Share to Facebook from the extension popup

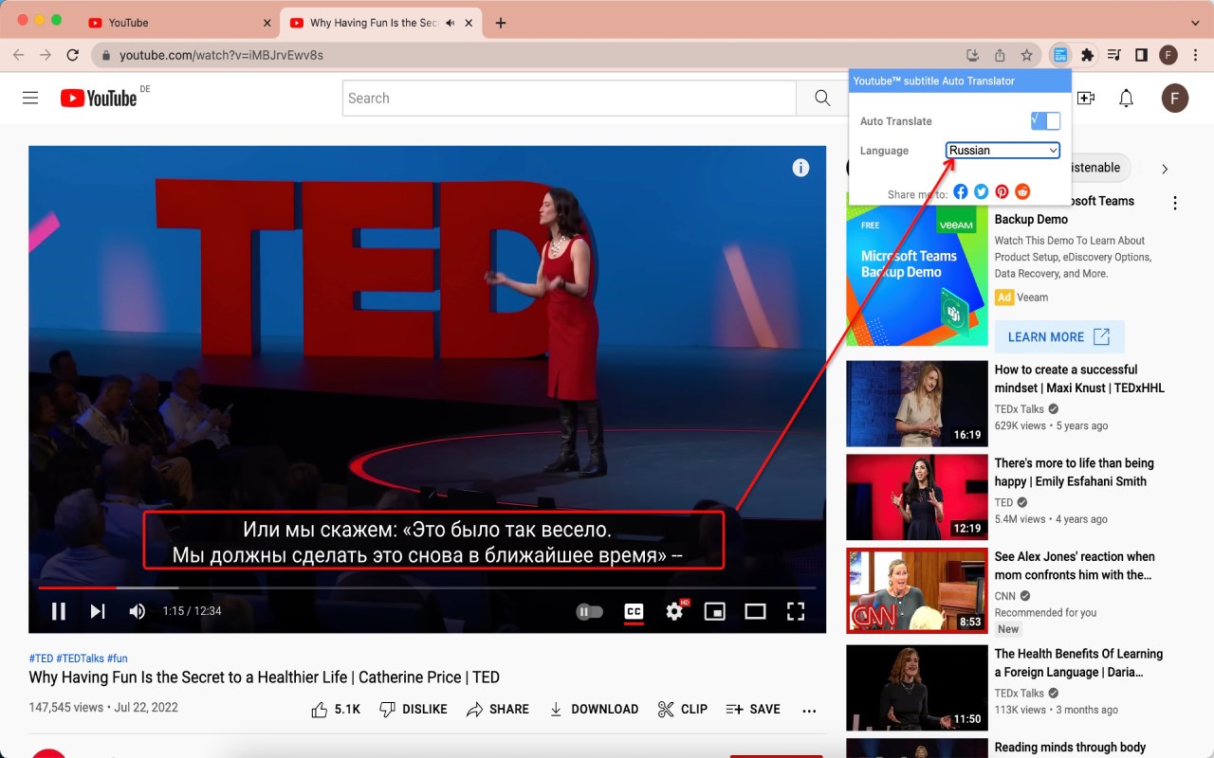(x=961, y=191)
